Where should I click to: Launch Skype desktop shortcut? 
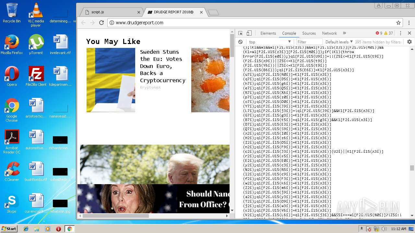pyautogui.click(x=12, y=203)
